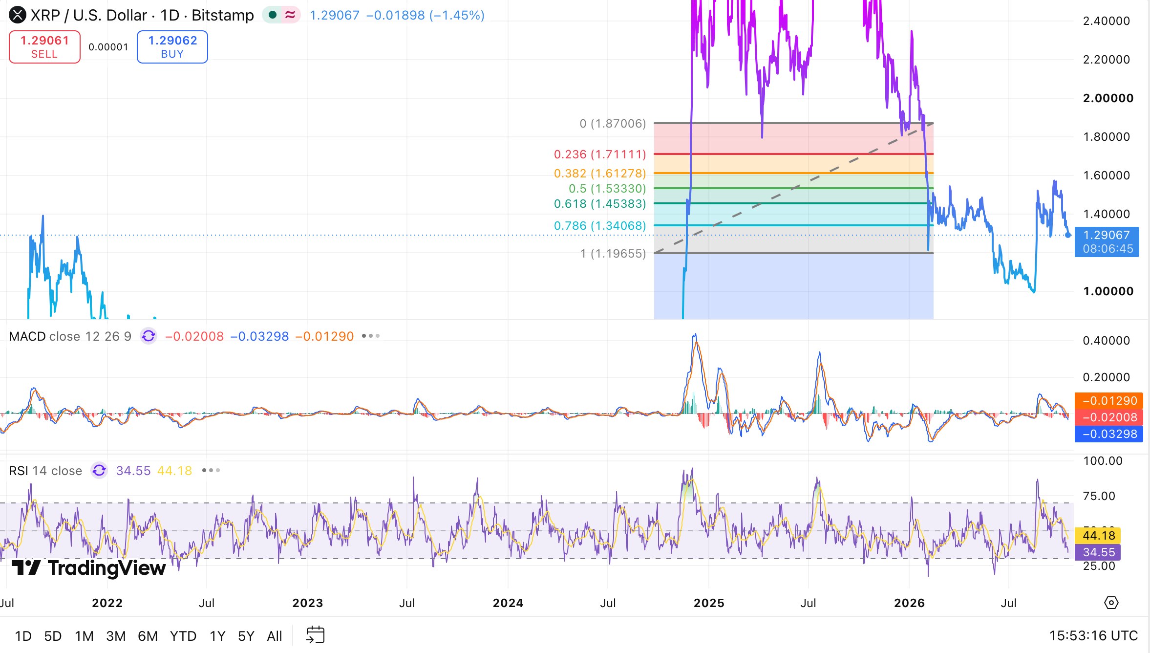Screen dimensions: 1150x653
Task: Click the 1.29062 BUY button
Action: 172,47
